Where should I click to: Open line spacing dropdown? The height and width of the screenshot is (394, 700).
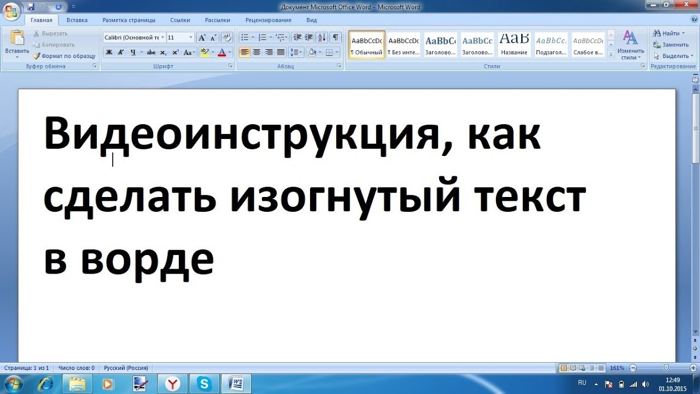pos(296,53)
